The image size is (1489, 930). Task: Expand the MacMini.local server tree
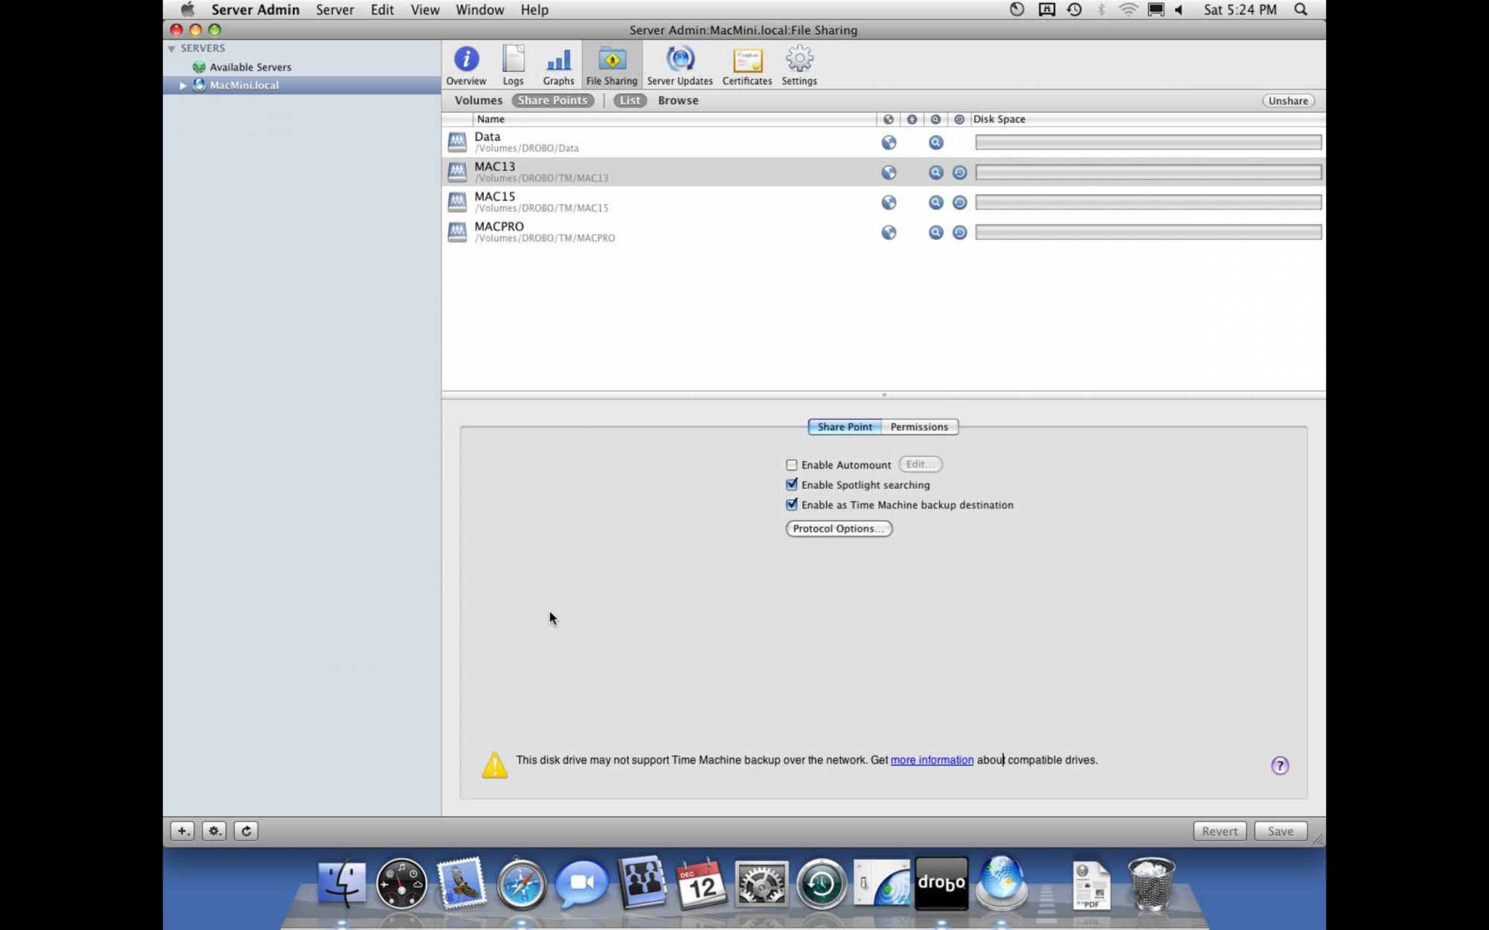[182, 86]
